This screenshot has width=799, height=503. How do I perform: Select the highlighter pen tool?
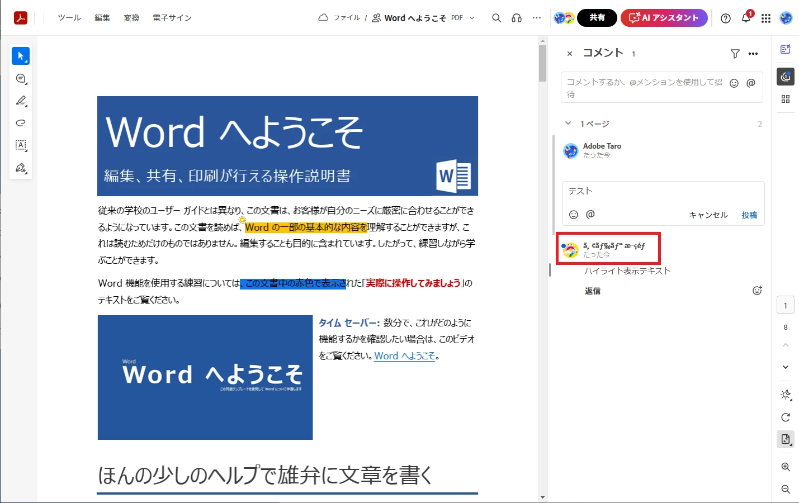click(x=21, y=101)
